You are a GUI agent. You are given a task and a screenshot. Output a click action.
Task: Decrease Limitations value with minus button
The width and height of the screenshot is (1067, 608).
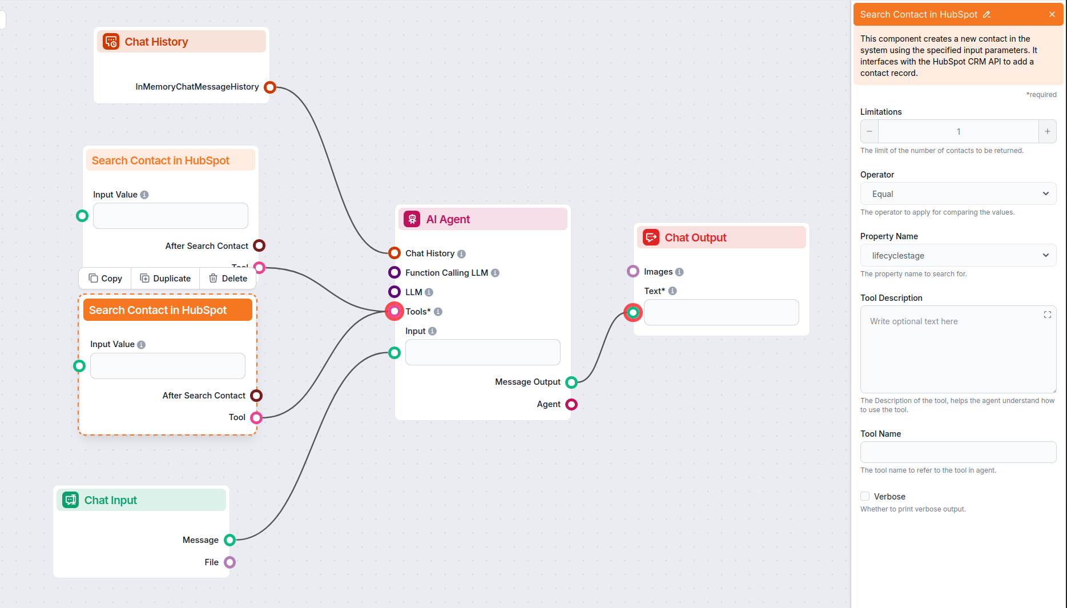[x=869, y=131]
